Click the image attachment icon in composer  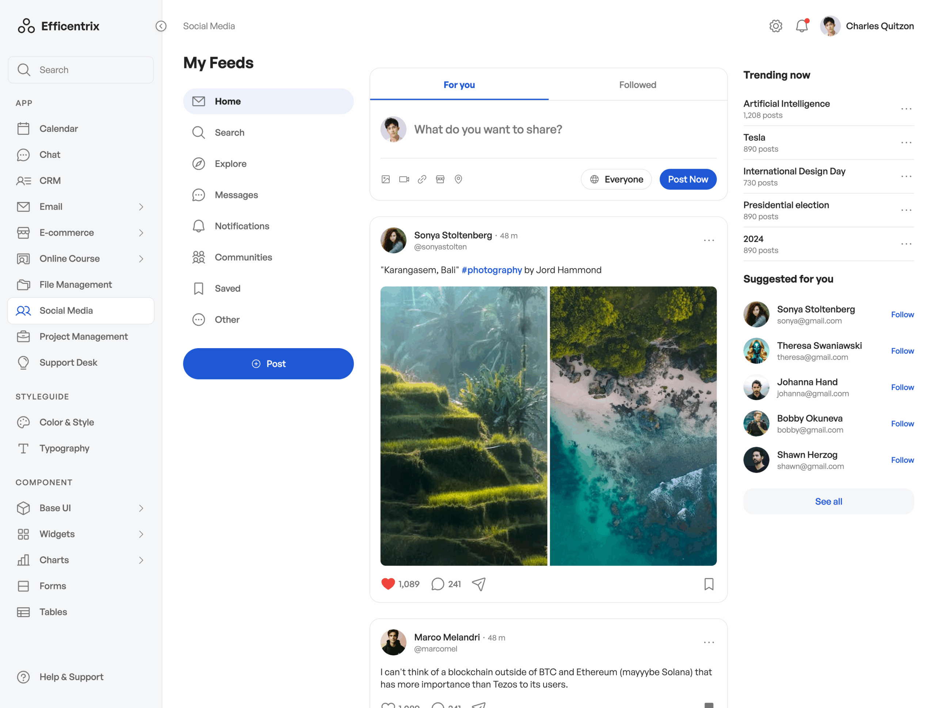tap(385, 179)
